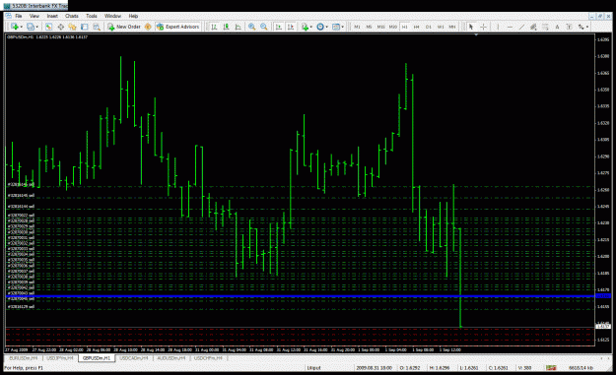
Task: Switch to the USDJPYm,H4 chart tab
Action: pyautogui.click(x=60, y=358)
